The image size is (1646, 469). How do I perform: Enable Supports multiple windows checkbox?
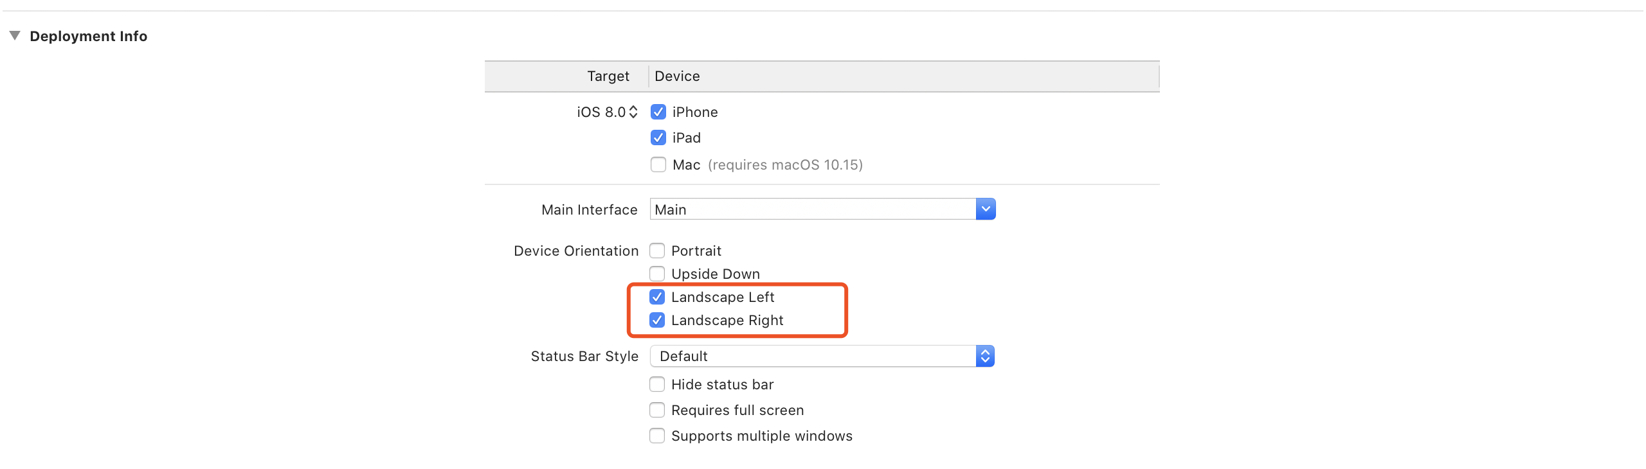tap(656, 436)
